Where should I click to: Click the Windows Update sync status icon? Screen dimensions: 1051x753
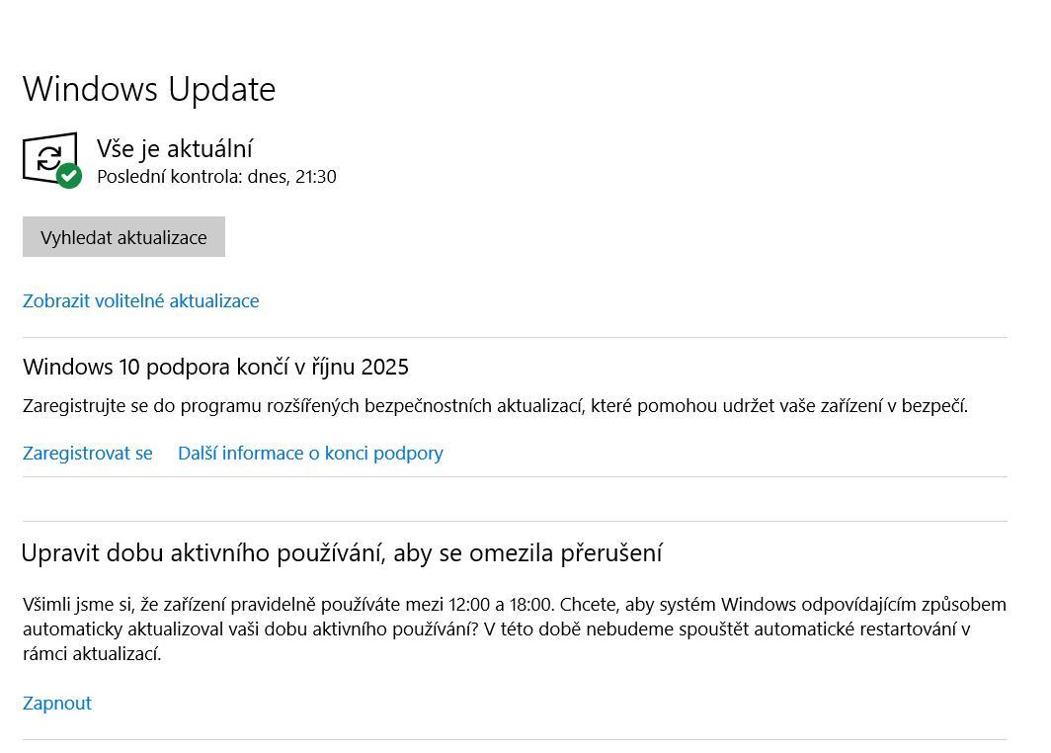tap(47, 156)
